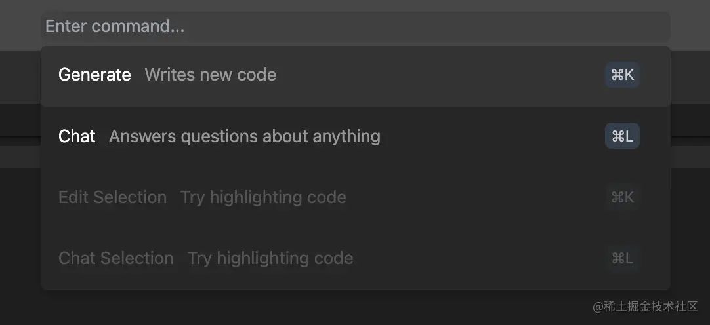Click the ⌘K shortcut badge beside Generate

click(622, 75)
